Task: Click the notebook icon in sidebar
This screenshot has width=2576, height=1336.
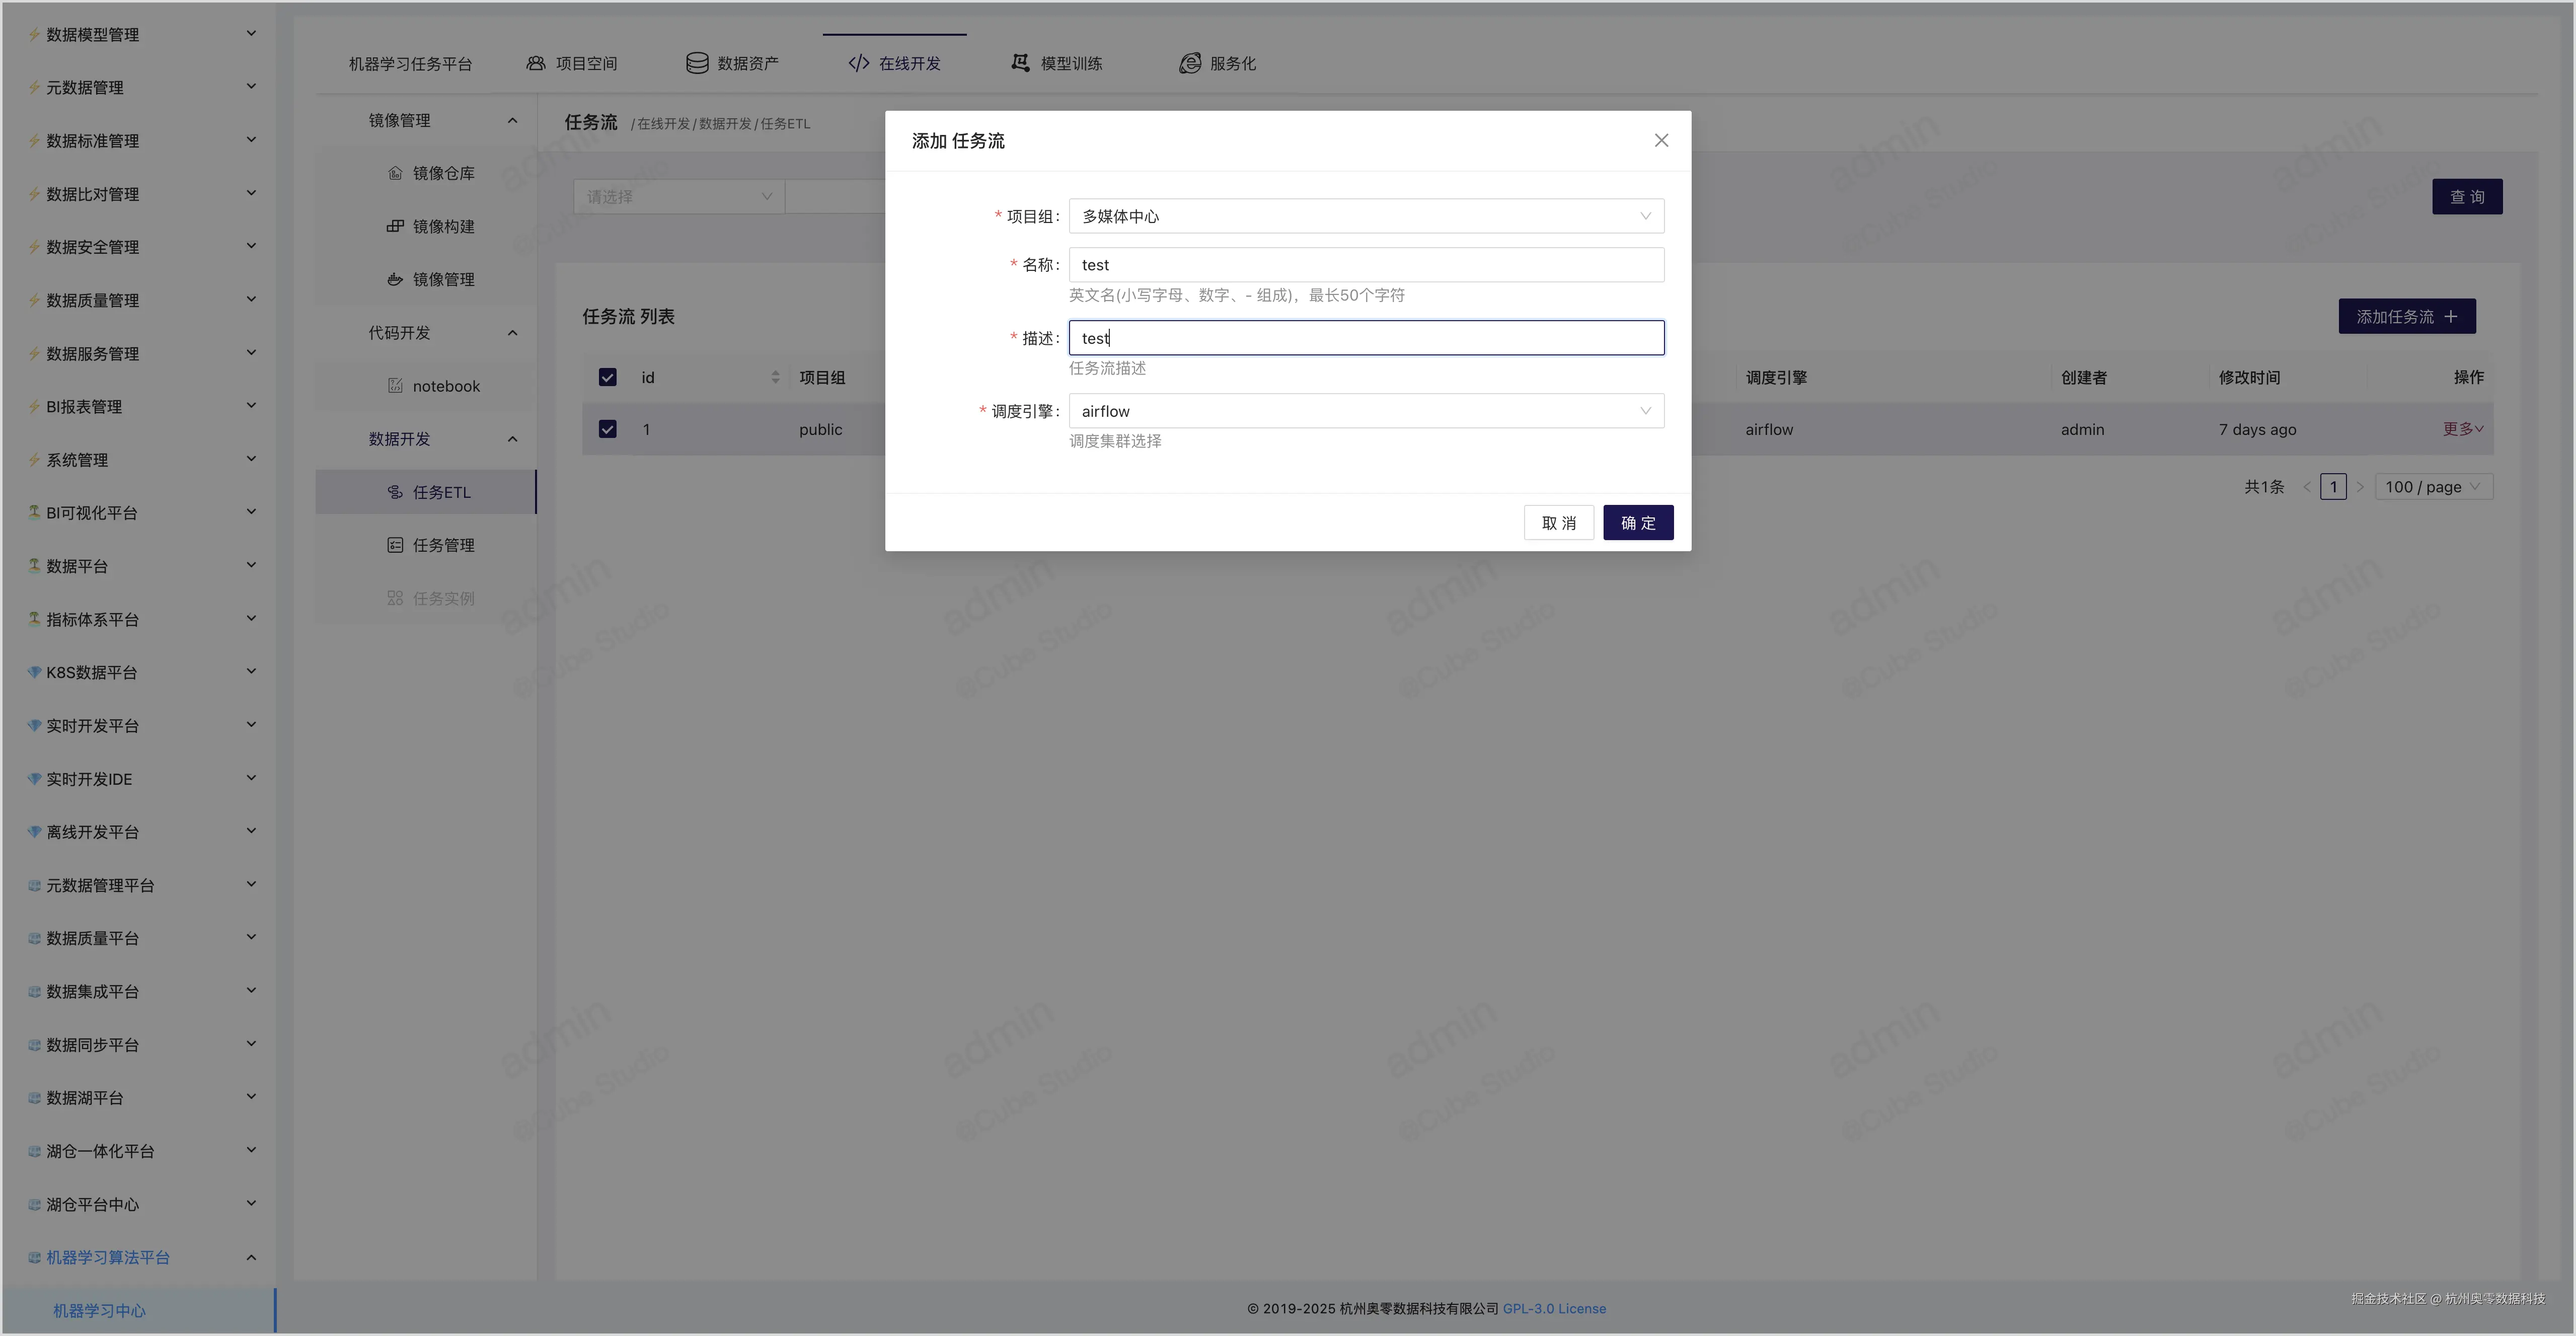Action: [395, 386]
